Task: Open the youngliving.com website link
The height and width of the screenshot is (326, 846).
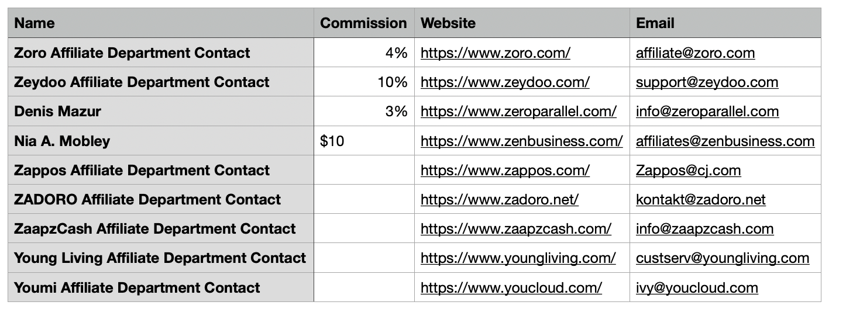Action: click(x=518, y=258)
